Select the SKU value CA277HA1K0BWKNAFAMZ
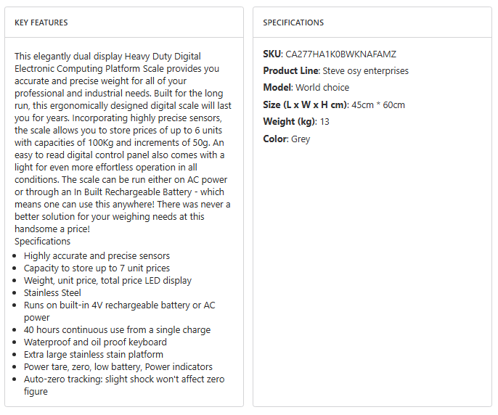Image resolution: width=498 pixels, height=415 pixels. click(340, 54)
